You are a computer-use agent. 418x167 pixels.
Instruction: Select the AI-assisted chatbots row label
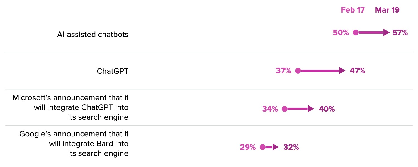coord(93,35)
